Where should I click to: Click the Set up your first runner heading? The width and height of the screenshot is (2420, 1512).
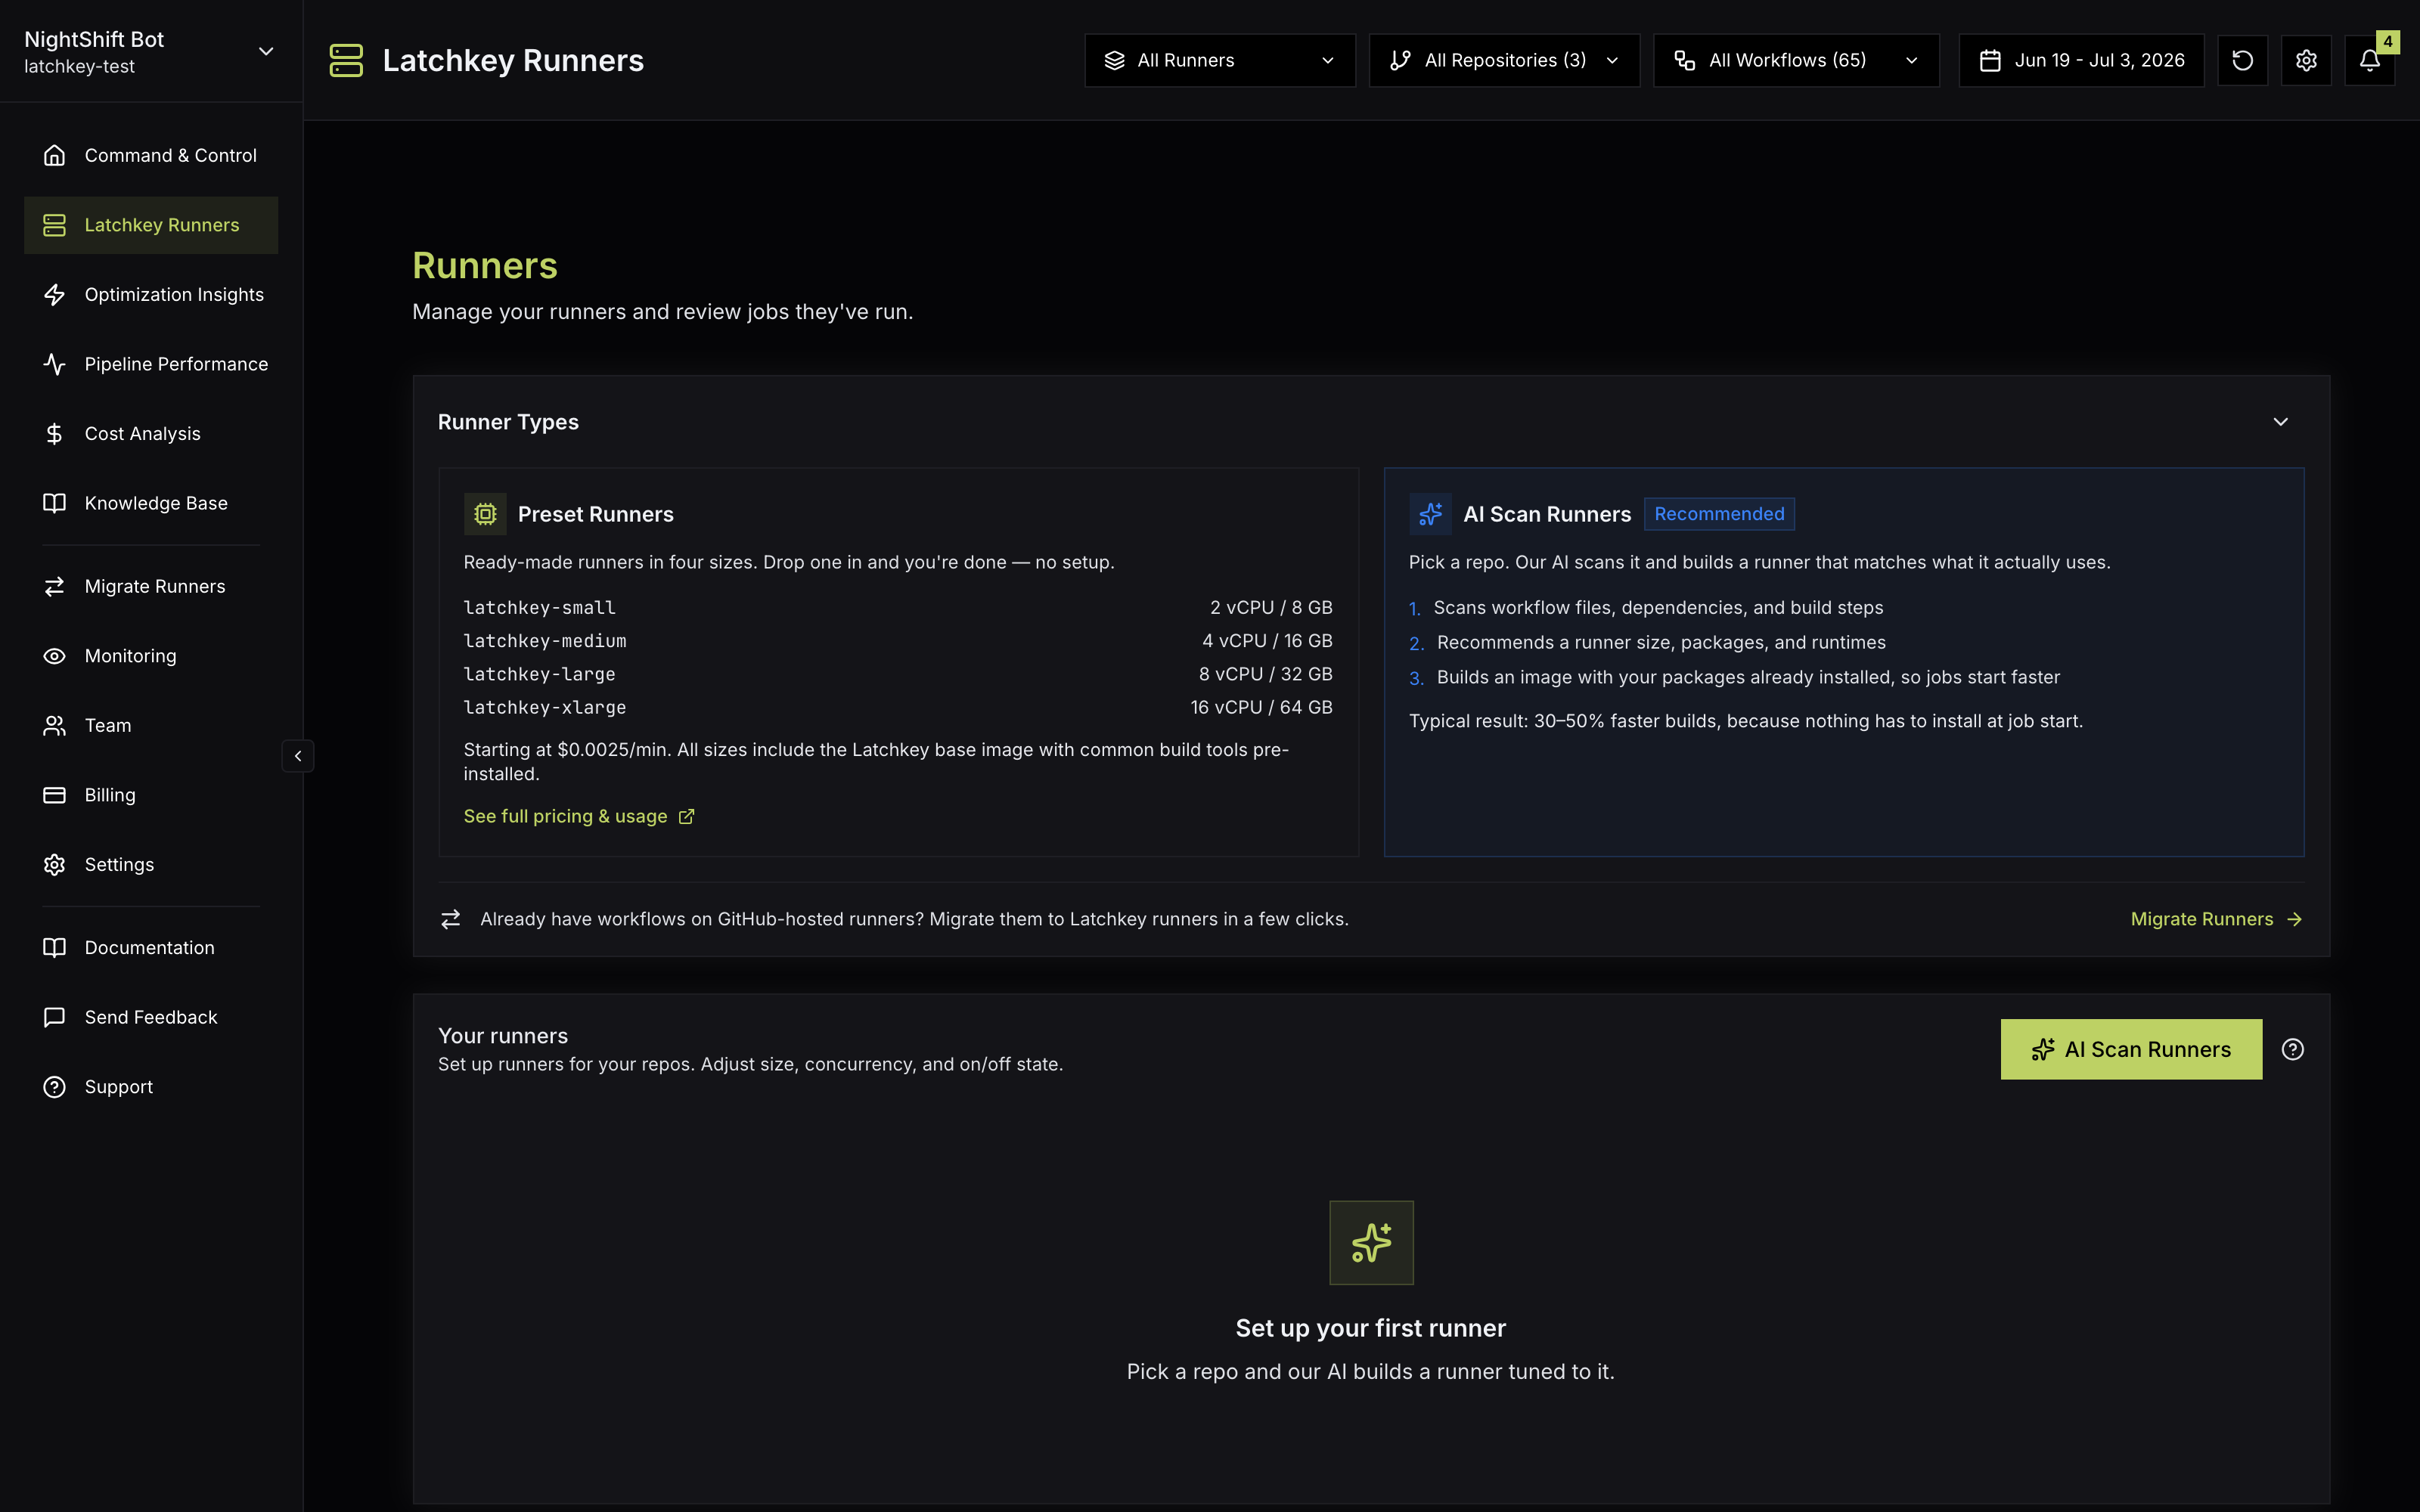1370,1328
